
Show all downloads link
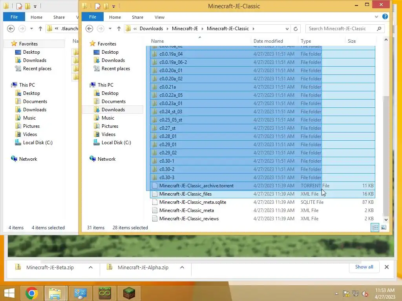click(364, 267)
